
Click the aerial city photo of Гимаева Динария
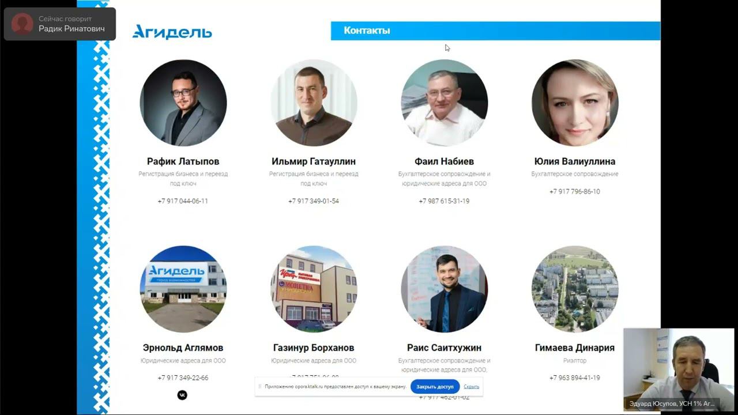pos(575,289)
